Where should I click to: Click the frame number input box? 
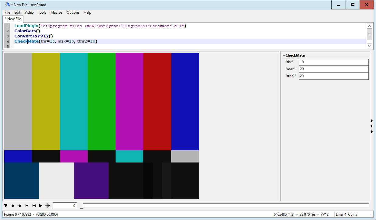coord(64,206)
